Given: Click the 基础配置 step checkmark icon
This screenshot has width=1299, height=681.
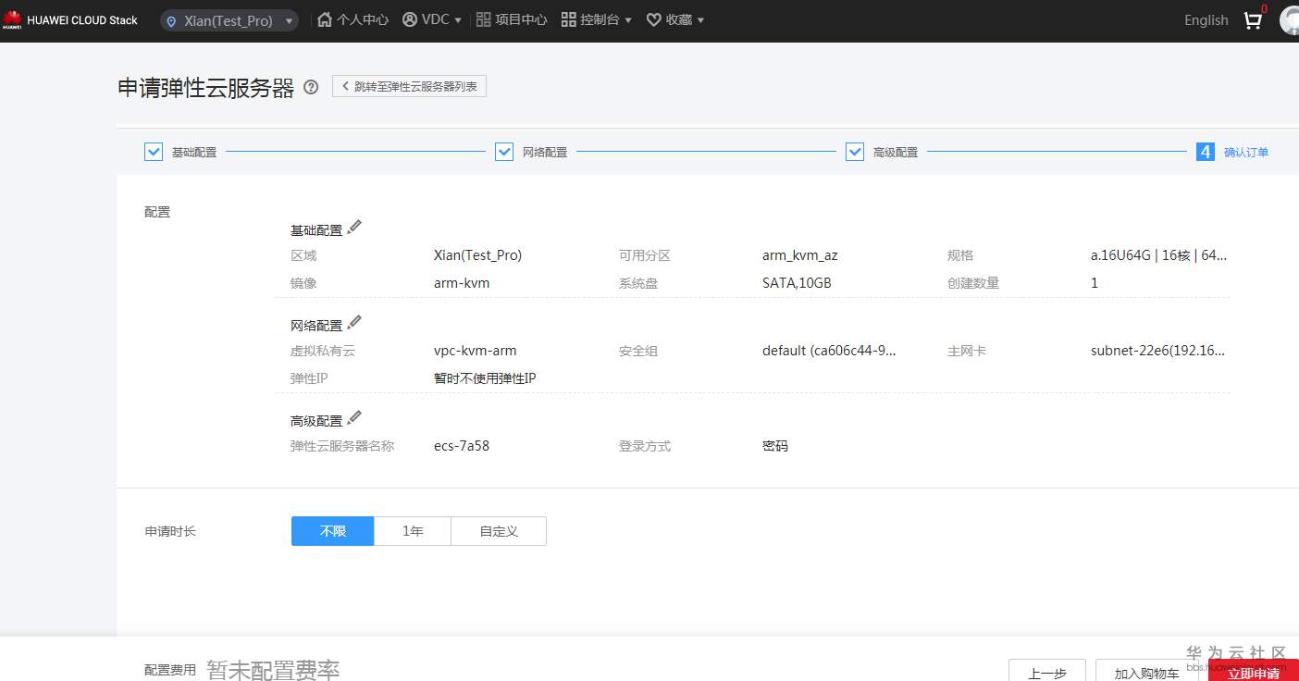Looking at the screenshot, I should click(154, 152).
